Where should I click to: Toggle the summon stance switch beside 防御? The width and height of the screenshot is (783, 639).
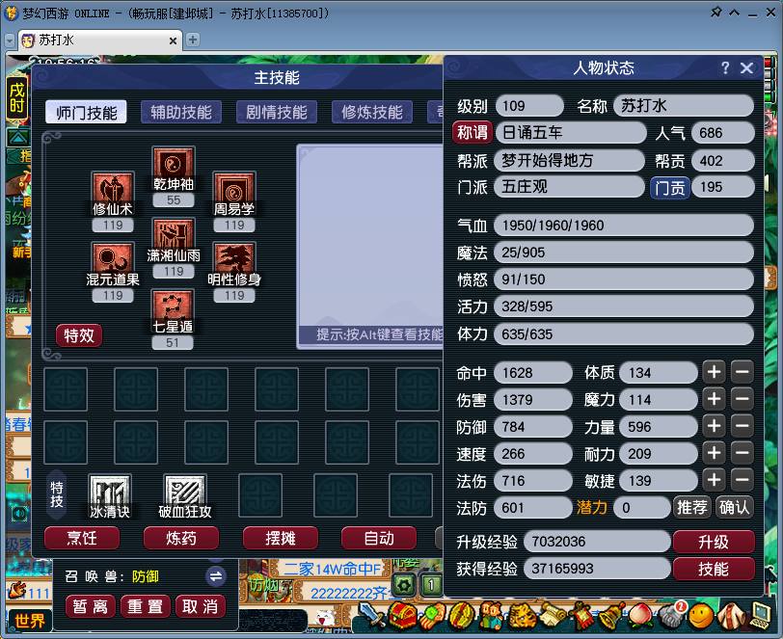click(x=216, y=576)
